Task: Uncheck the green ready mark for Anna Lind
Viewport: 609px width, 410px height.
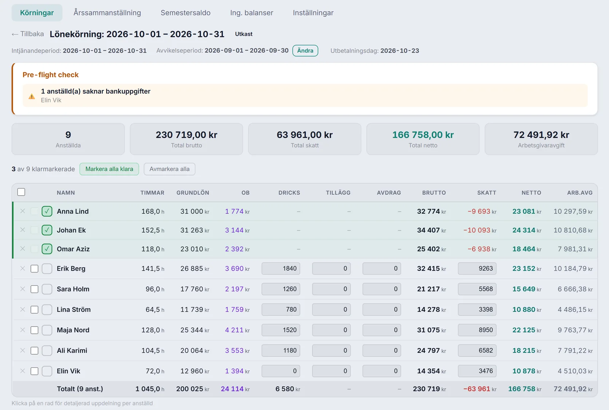Action: [47, 211]
